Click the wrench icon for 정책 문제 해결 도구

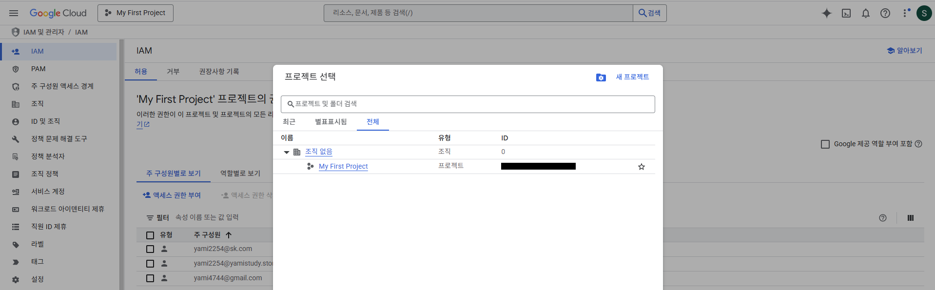16,139
